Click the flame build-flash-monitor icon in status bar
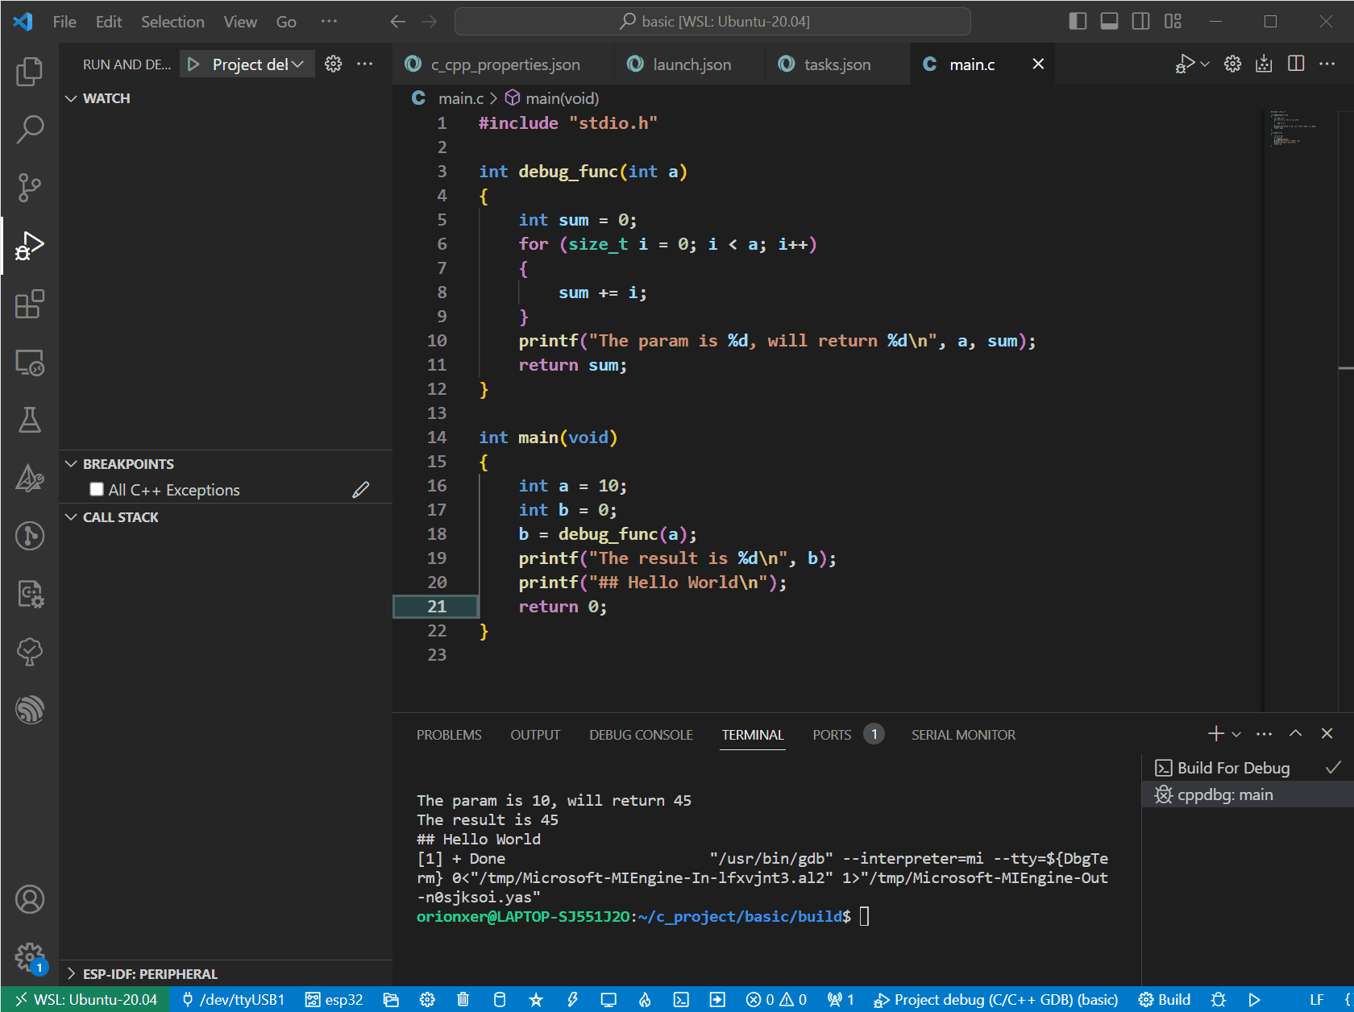This screenshot has height=1012, width=1354. [645, 999]
